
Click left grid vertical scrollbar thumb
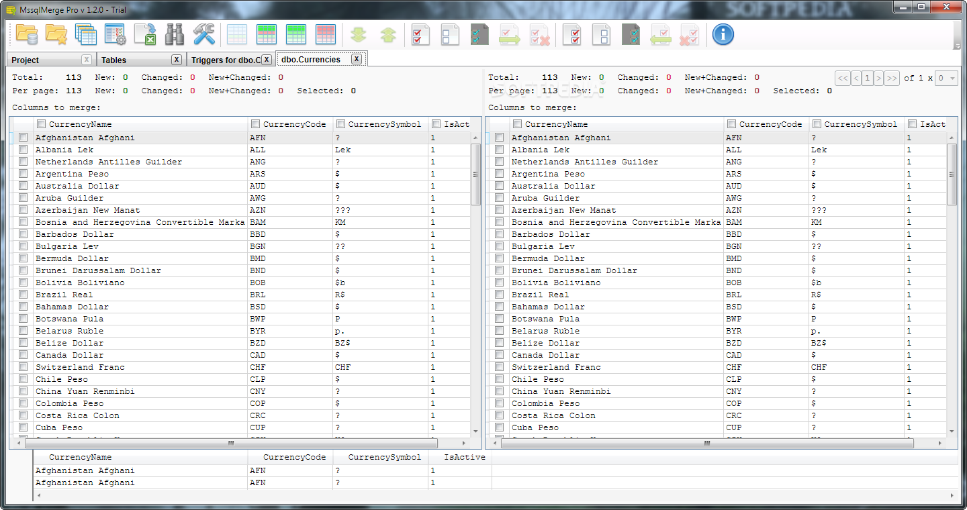click(x=475, y=174)
